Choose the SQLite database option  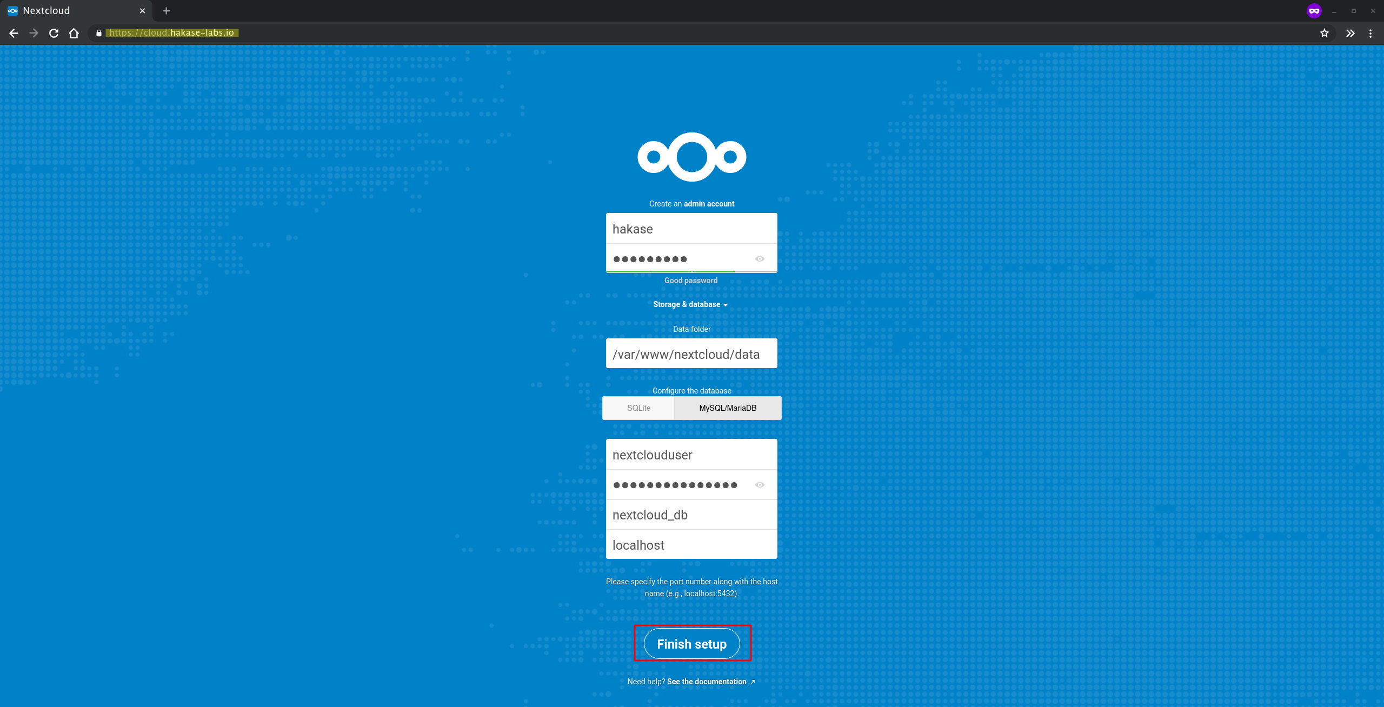point(638,408)
